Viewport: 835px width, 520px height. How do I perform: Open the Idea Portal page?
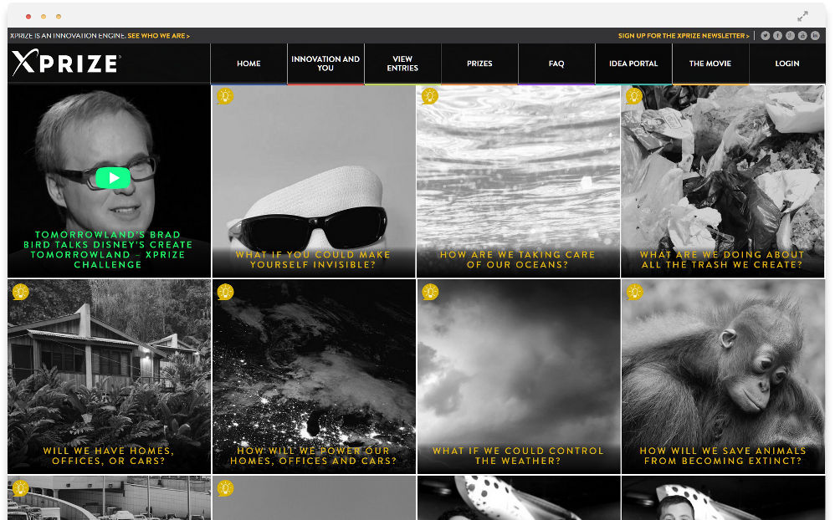[633, 64]
